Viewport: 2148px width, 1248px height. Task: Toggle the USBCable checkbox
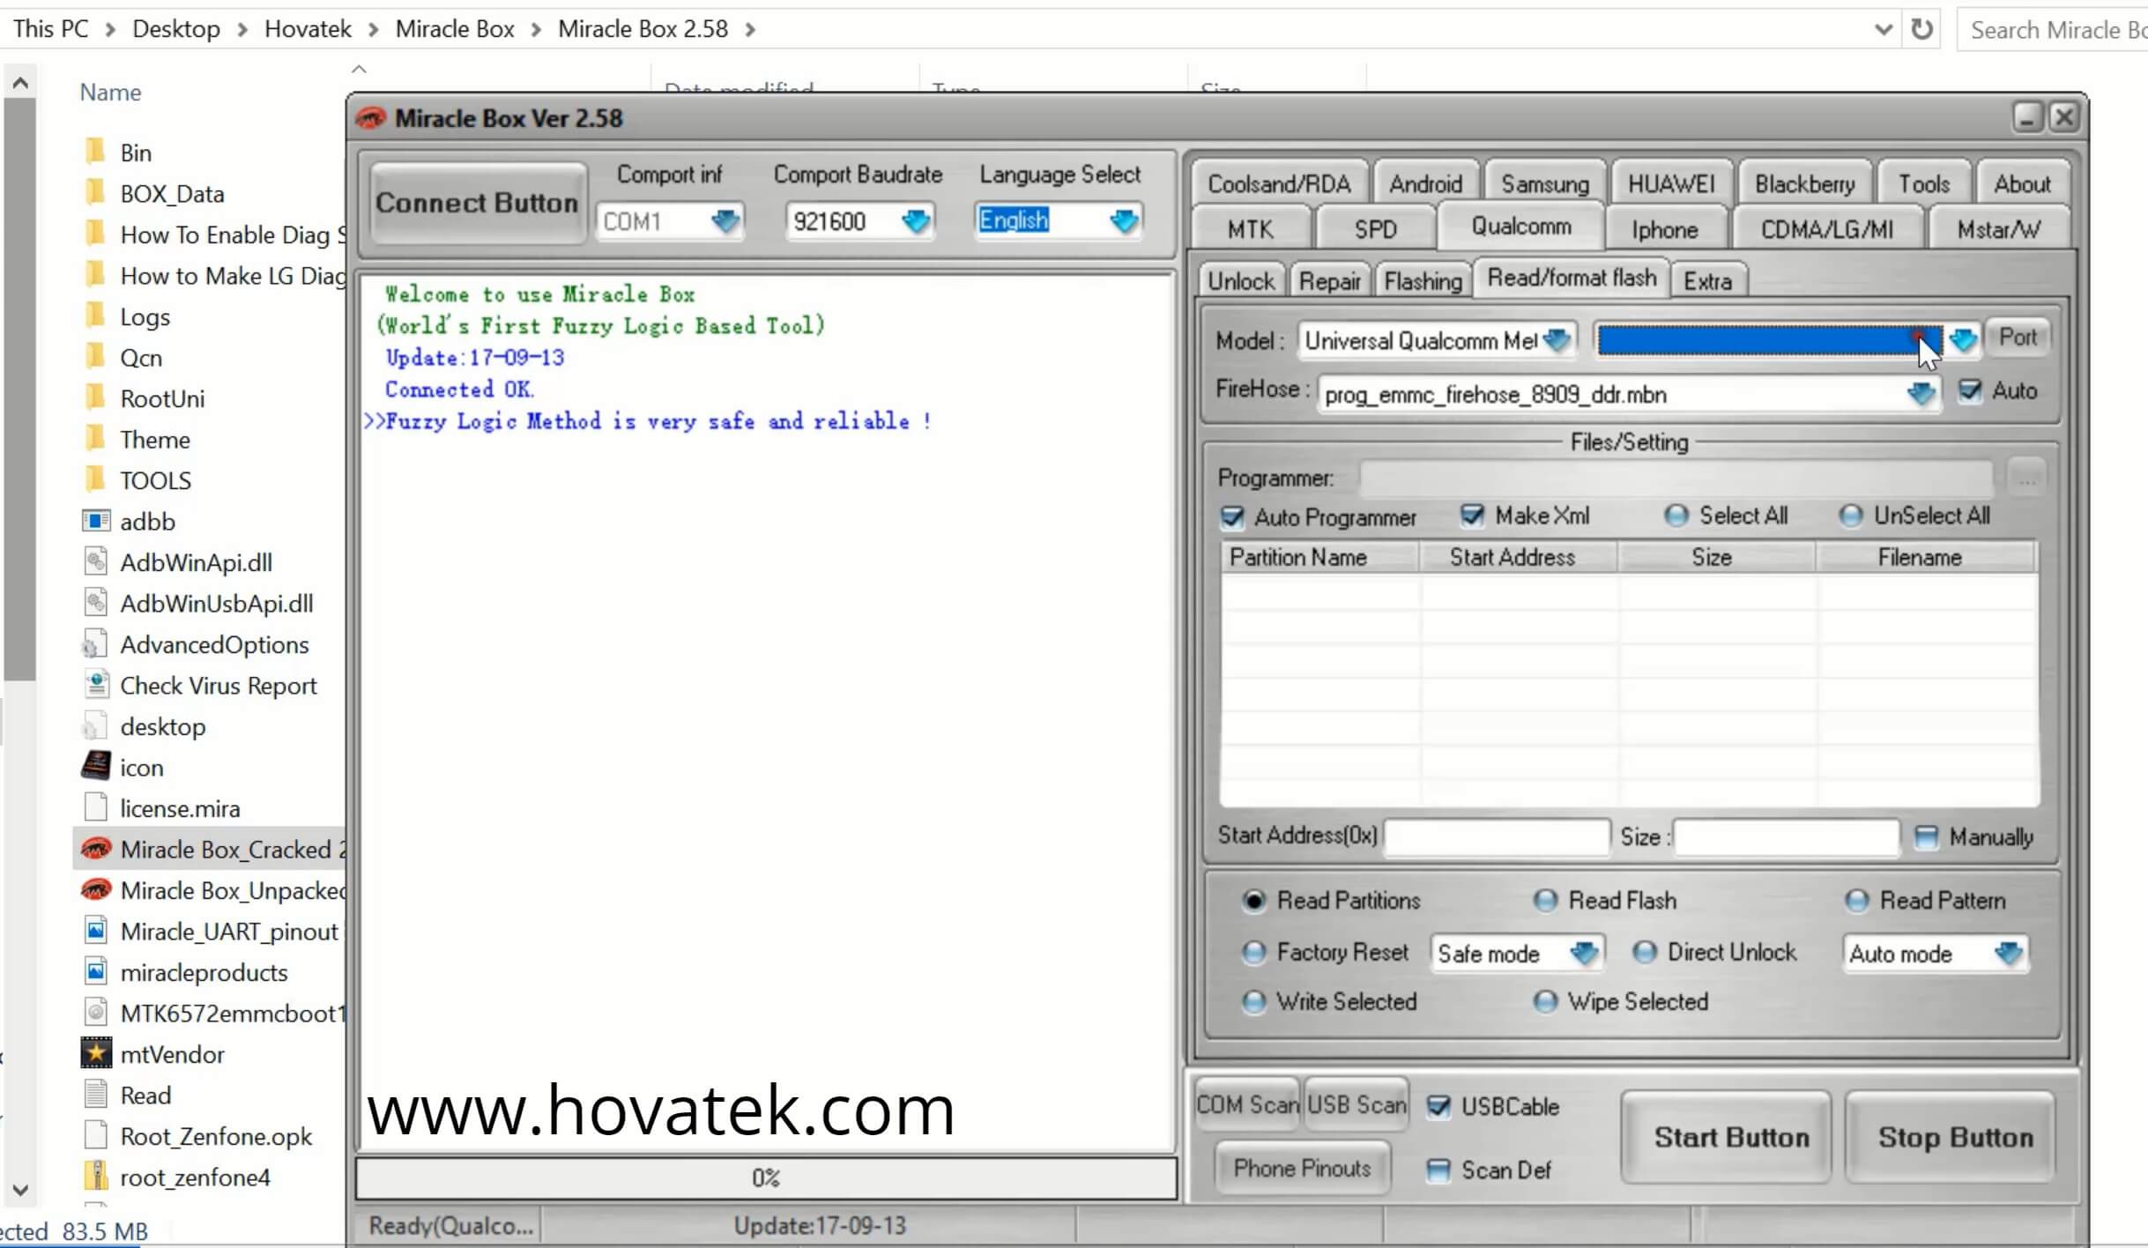tap(1438, 1106)
